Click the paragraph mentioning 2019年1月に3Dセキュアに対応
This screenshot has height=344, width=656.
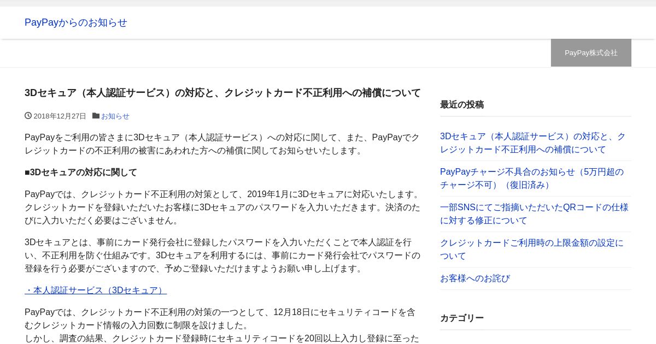click(x=222, y=207)
